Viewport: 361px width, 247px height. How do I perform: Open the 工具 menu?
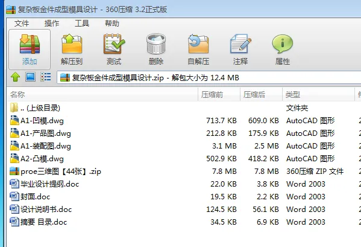click(x=82, y=24)
